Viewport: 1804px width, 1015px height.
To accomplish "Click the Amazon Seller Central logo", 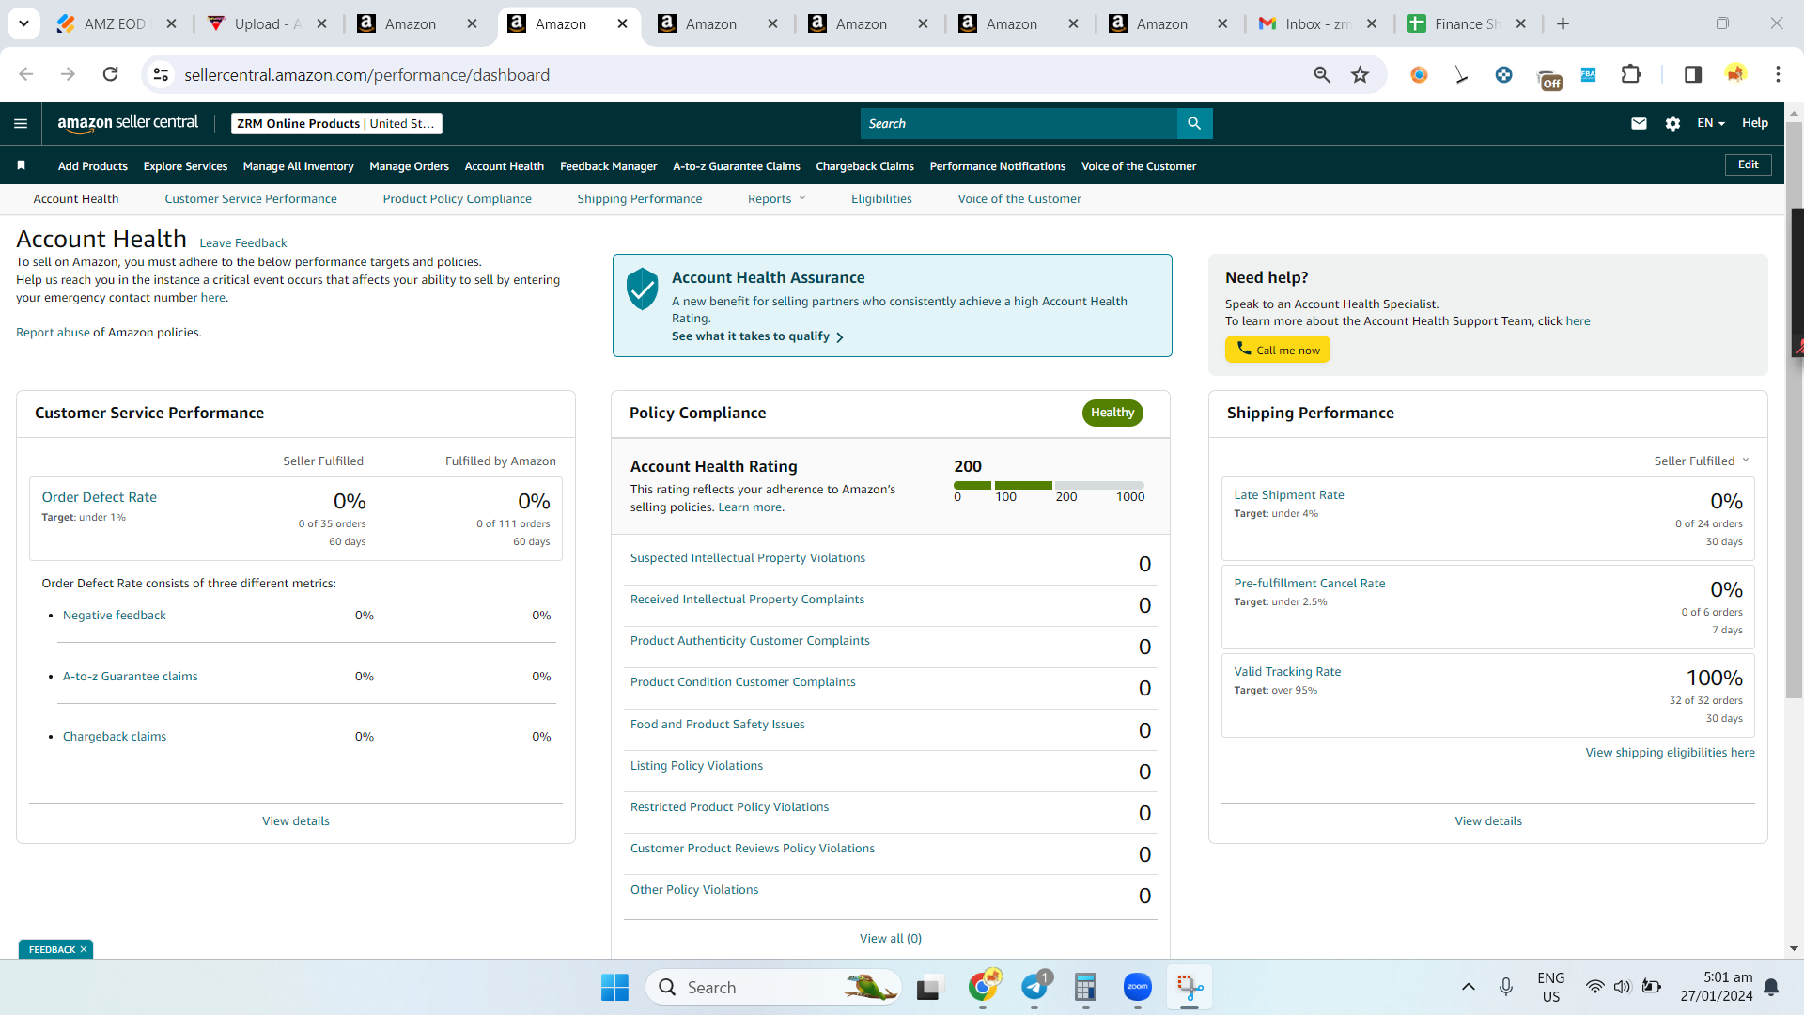I will pos(128,123).
